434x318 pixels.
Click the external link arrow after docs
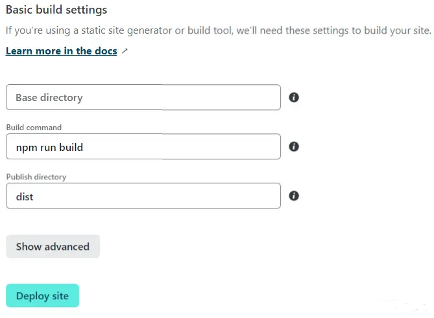click(125, 51)
